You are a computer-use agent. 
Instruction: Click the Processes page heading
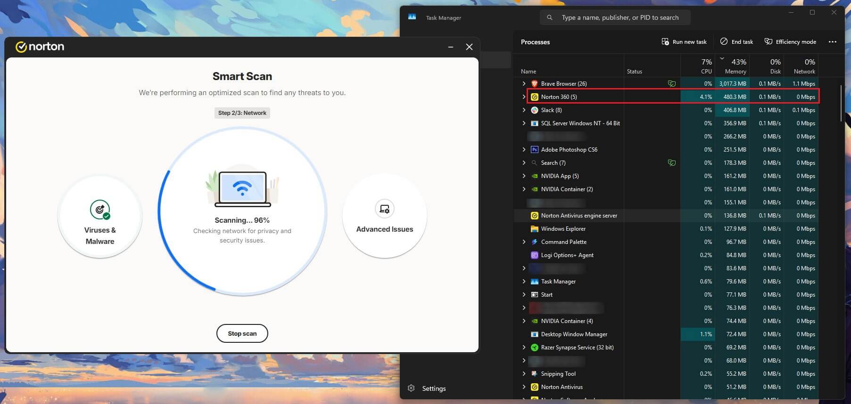click(535, 42)
